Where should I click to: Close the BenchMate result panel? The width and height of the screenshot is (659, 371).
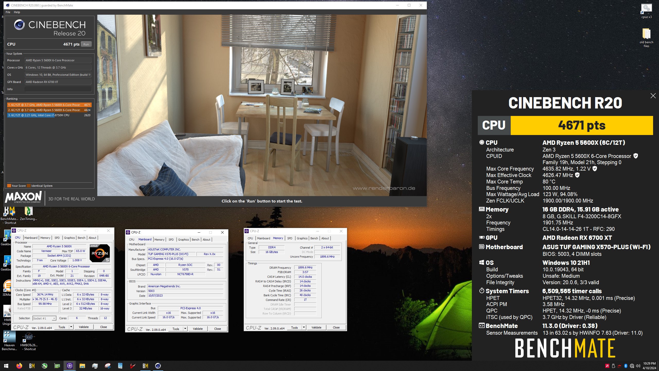pos(653,96)
